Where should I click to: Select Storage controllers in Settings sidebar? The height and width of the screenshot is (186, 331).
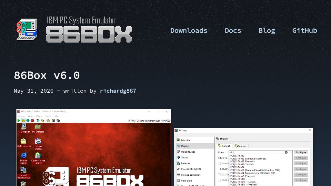click(195, 175)
